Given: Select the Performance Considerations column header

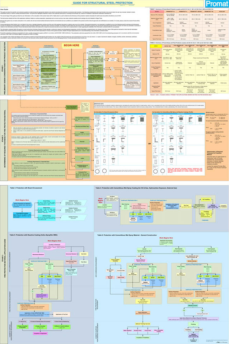Looking at the screenshot, I should (48, 47).
